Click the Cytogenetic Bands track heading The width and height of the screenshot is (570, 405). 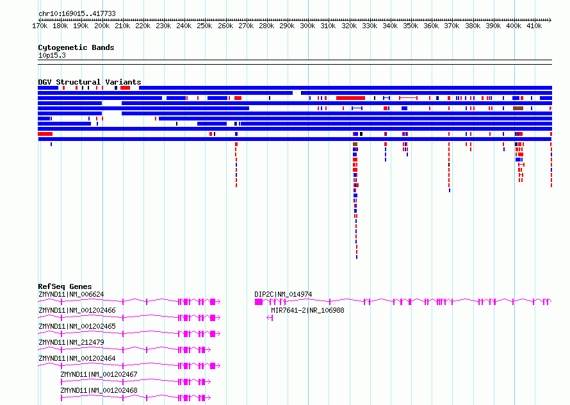pyautogui.click(x=76, y=47)
